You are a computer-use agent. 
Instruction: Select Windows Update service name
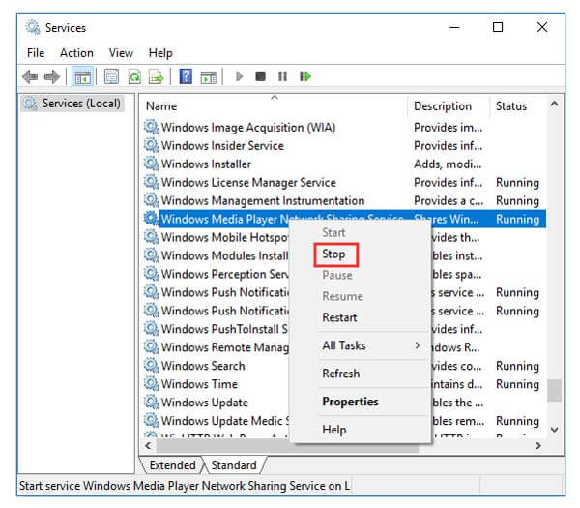point(205,403)
